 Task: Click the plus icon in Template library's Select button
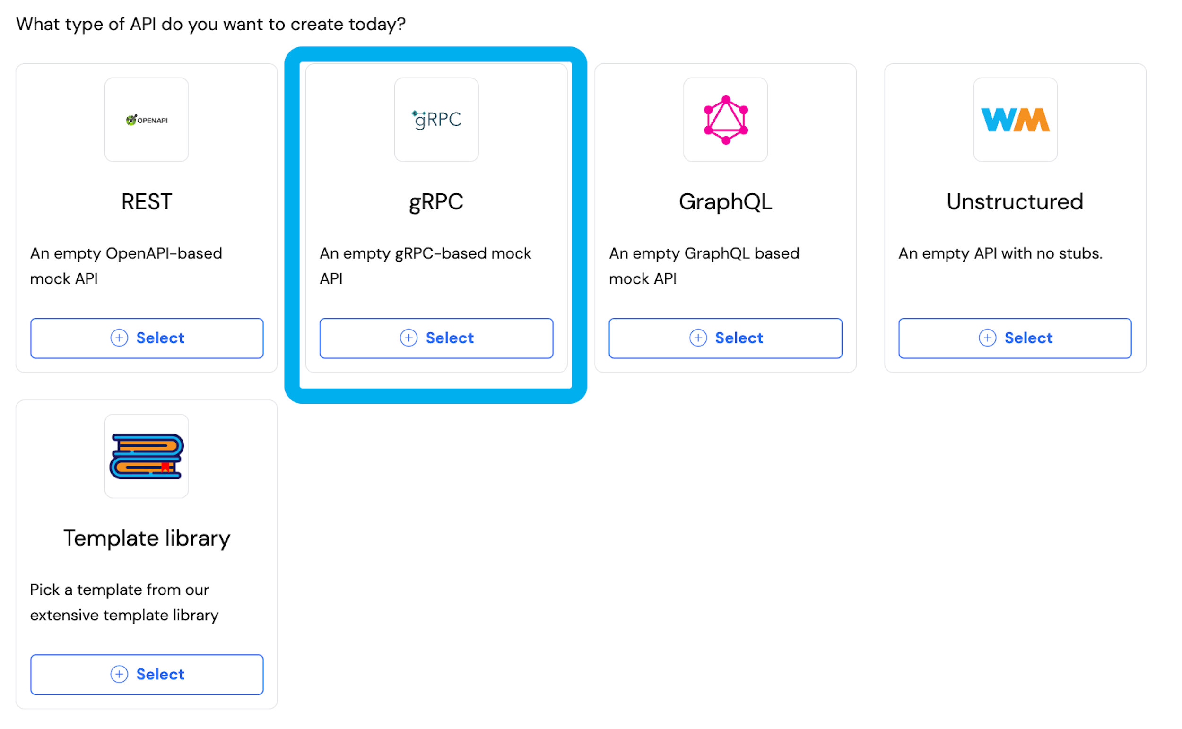[119, 675]
